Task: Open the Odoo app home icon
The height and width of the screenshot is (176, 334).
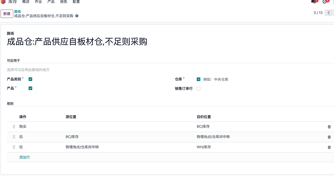Action: (x=3, y=2)
